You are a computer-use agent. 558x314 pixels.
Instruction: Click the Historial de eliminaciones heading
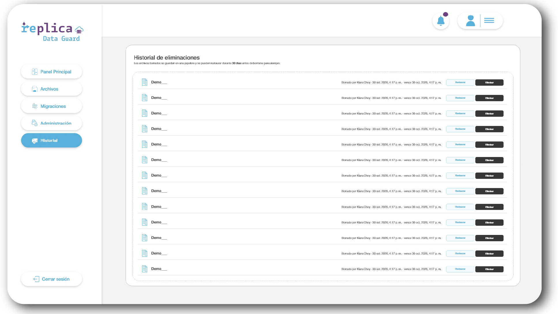[167, 58]
